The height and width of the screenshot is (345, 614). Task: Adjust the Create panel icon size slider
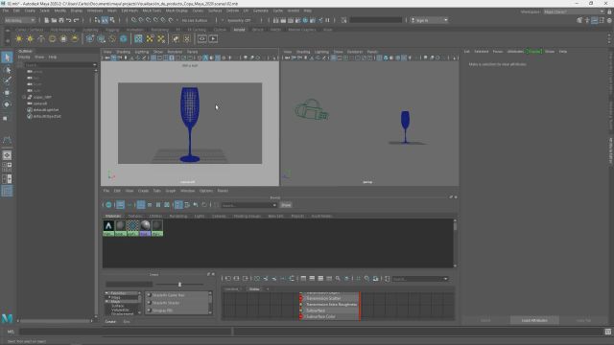click(x=179, y=285)
